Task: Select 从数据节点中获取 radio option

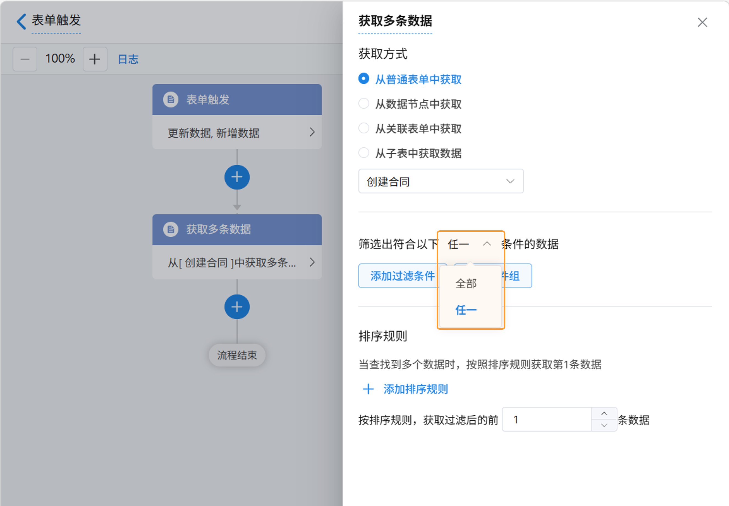Action: (364, 104)
